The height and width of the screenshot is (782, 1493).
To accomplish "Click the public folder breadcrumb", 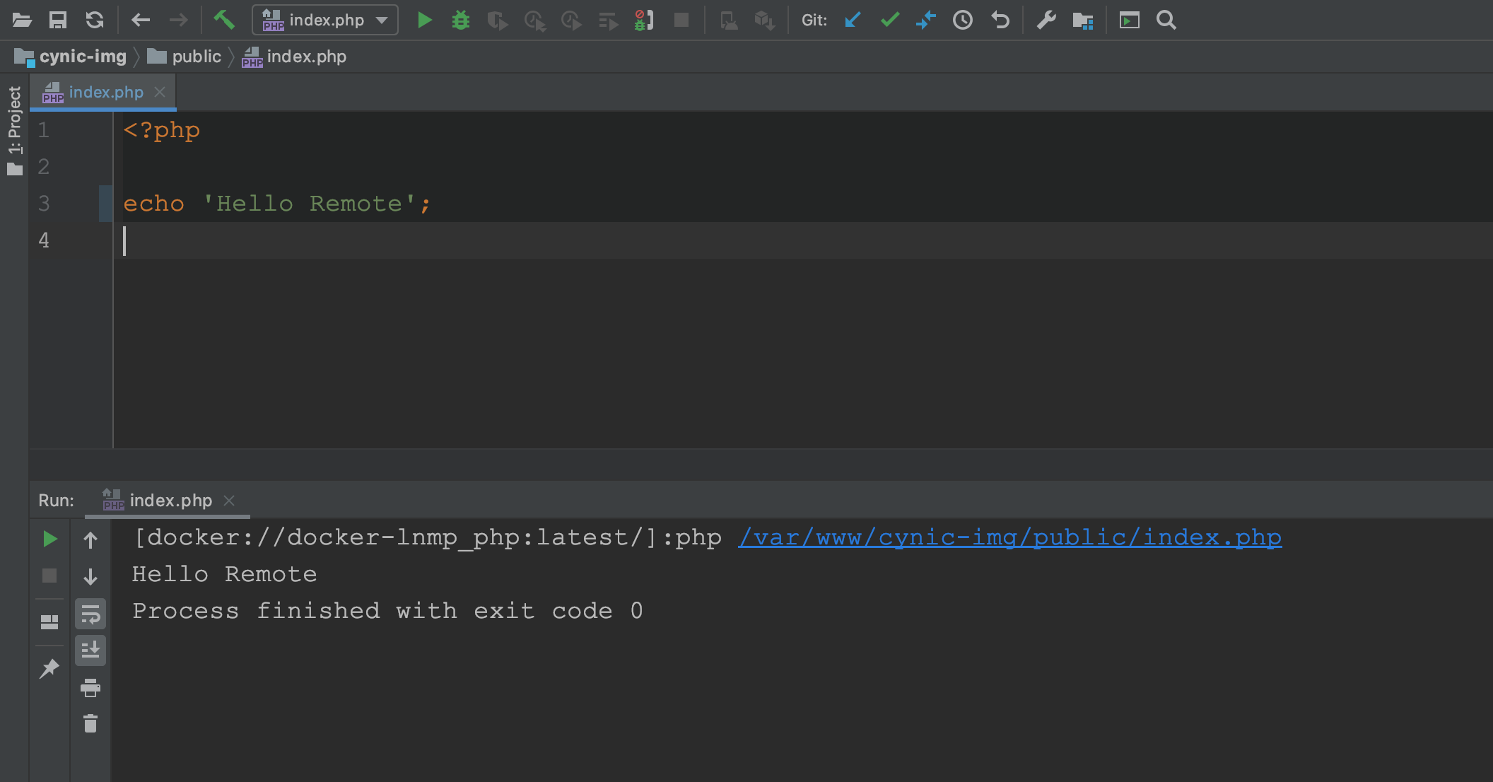I will (196, 57).
